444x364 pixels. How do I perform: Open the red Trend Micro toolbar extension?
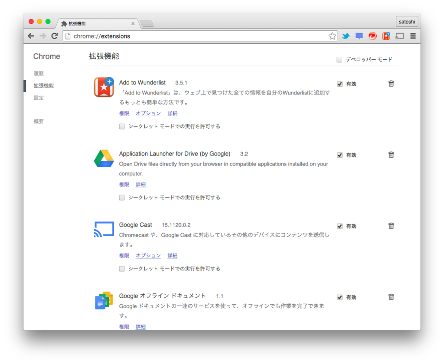point(372,36)
